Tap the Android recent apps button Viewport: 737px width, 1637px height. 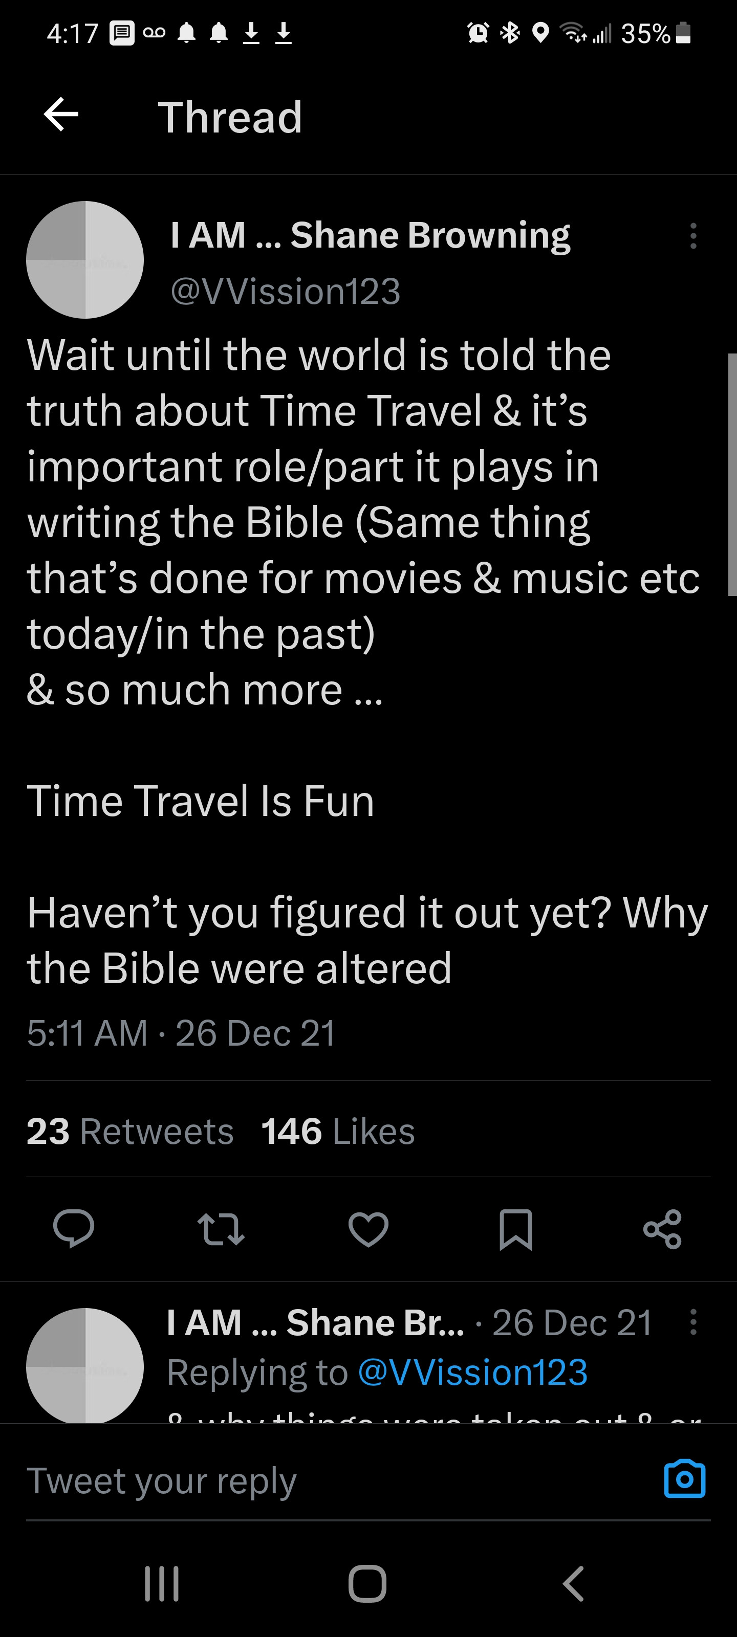162,1583
